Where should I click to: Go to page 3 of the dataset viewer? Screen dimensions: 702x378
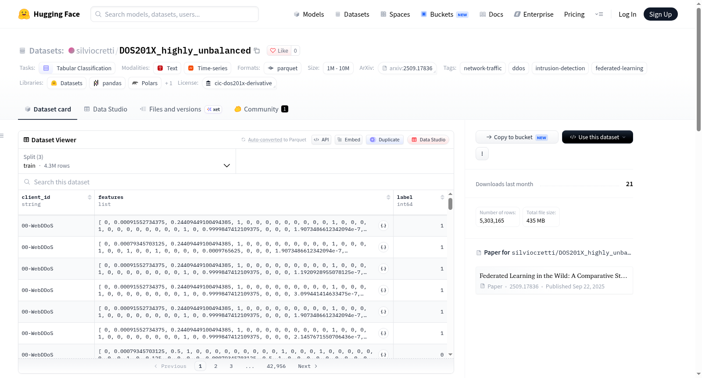231,366
